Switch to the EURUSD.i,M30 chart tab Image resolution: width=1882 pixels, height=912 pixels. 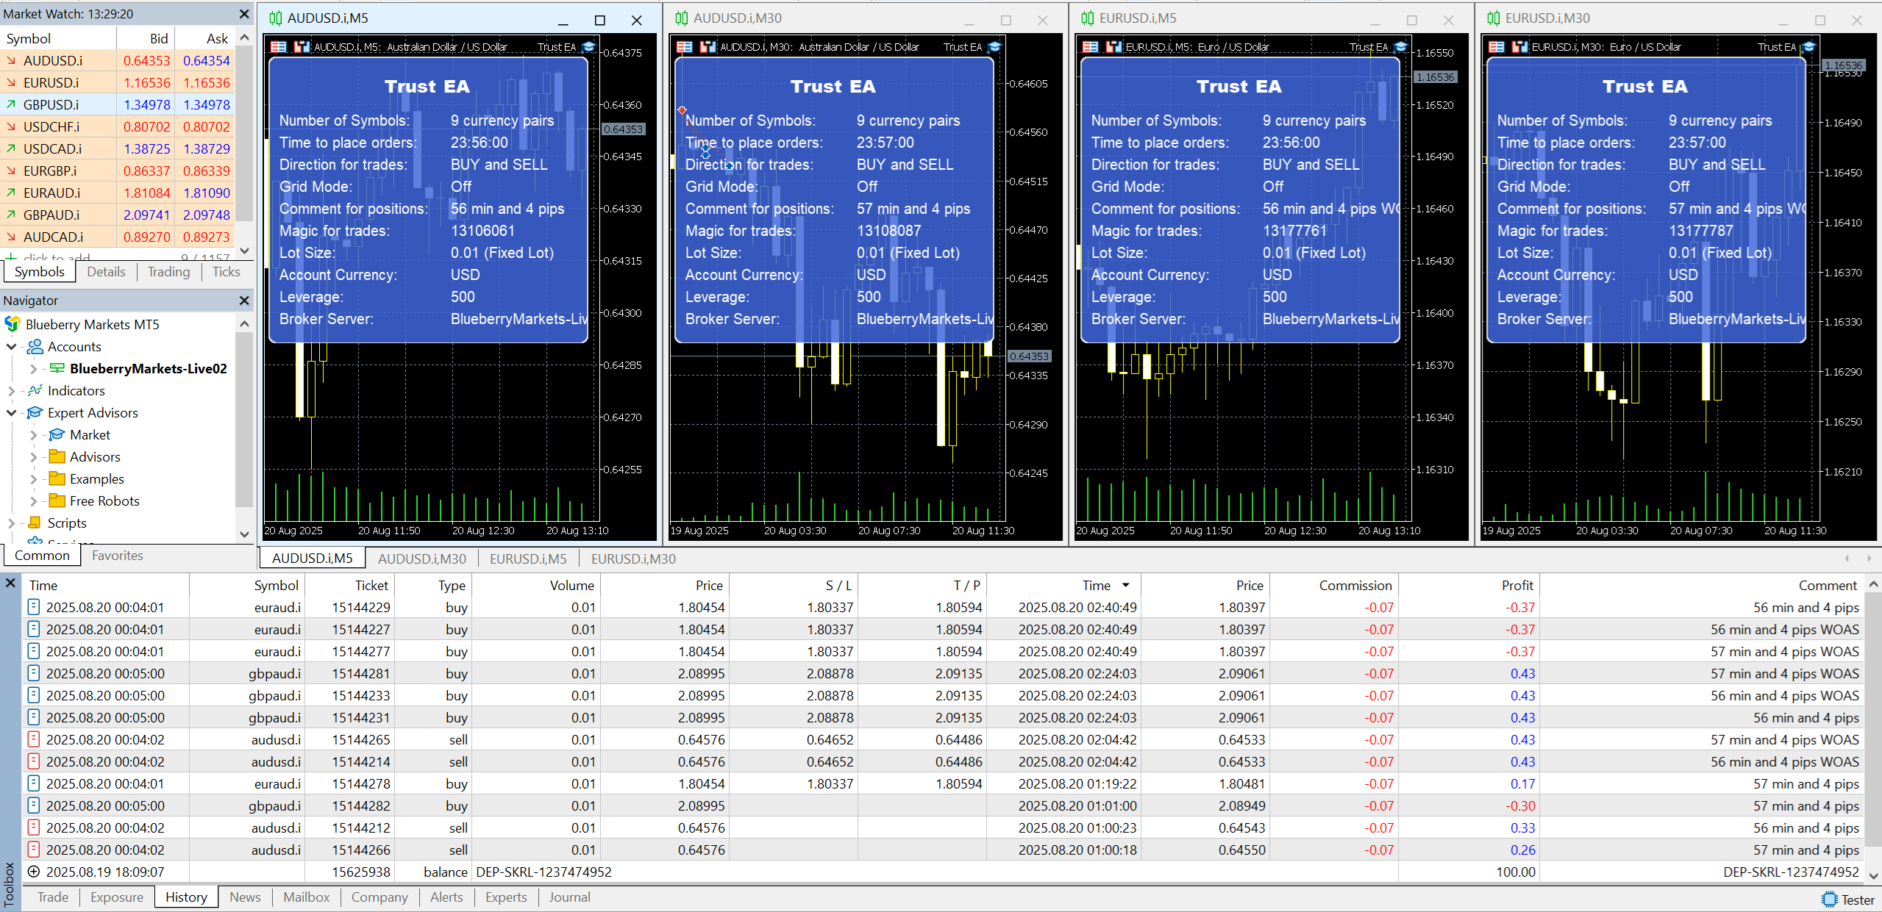coord(632,559)
